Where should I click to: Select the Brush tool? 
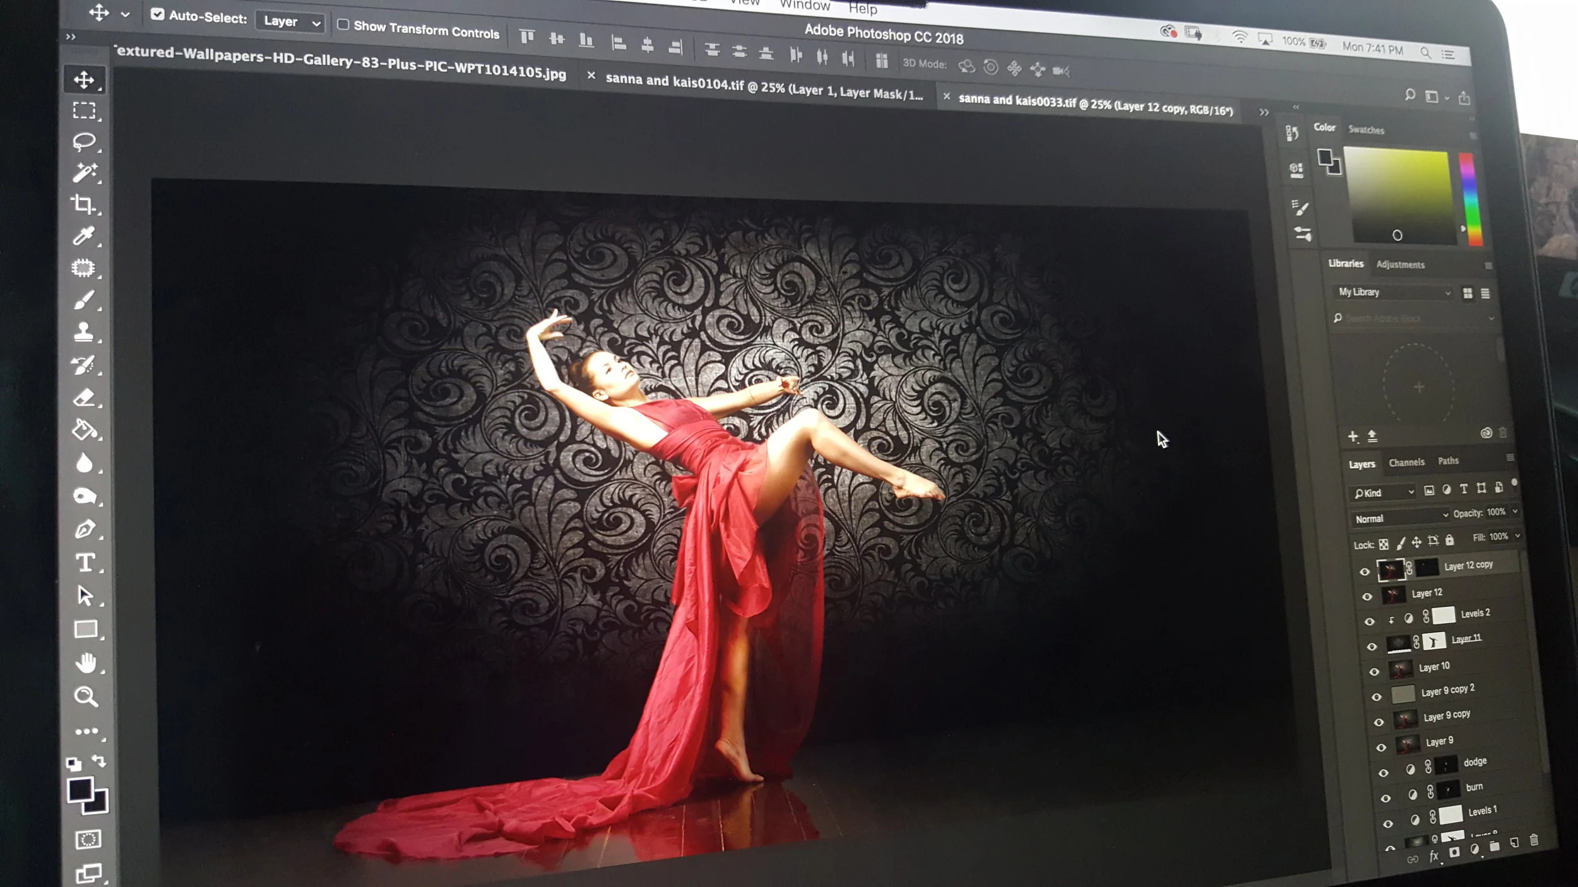click(84, 300)
